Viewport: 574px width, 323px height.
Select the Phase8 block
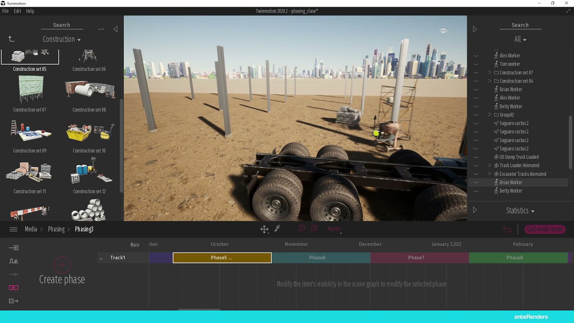(518, 258)
